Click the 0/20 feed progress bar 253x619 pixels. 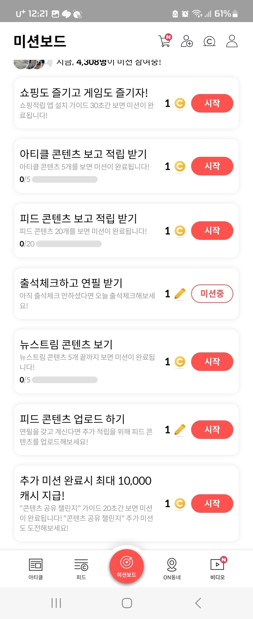pyautogui.click(x=69, y=244)
